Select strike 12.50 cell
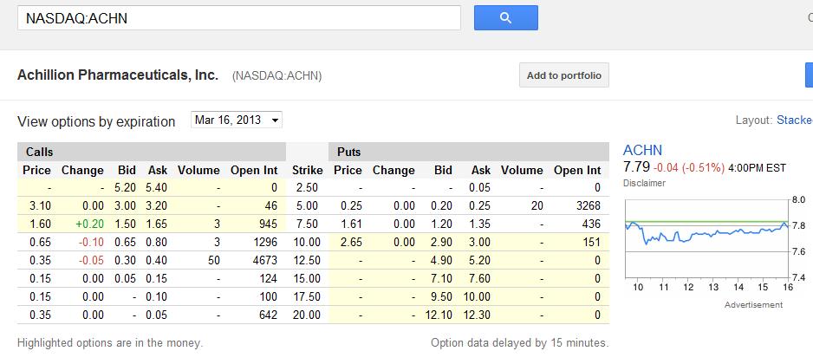Viewport: 813px width, 364px height. (307, 260)
